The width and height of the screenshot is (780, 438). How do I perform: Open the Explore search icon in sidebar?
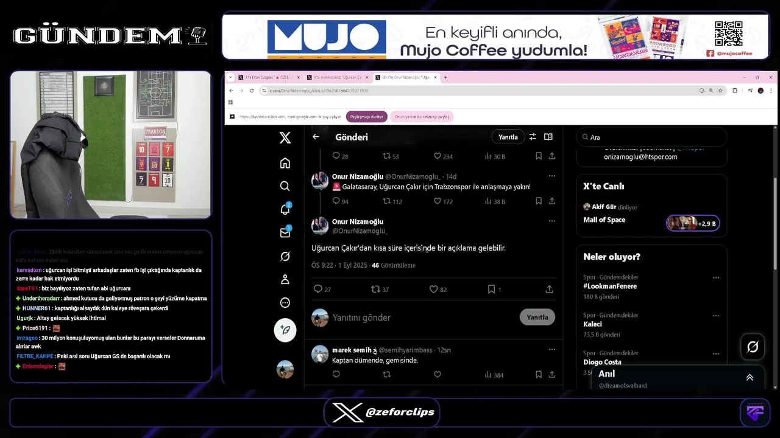point(285,186)
